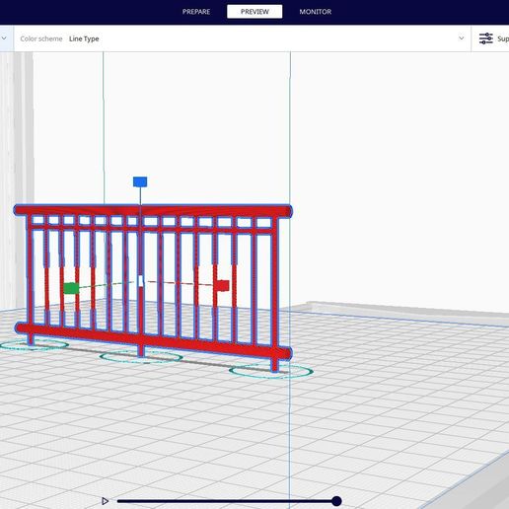Play the layer simulation

point(105,501)
